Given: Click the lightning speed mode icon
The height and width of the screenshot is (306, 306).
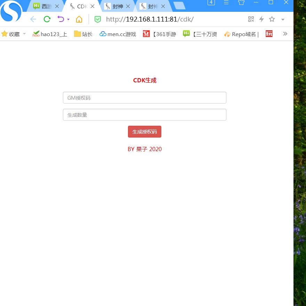Looking at the screenshot, I should (261, 19).
